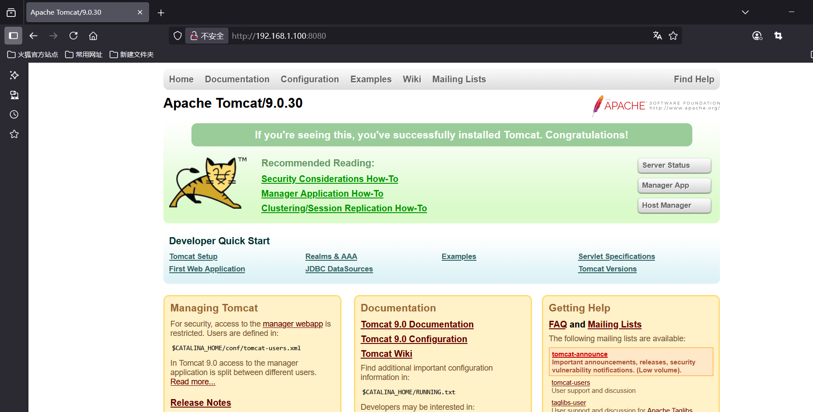
Task: Open Tomcat Wiki link
Action: [386, 354]
